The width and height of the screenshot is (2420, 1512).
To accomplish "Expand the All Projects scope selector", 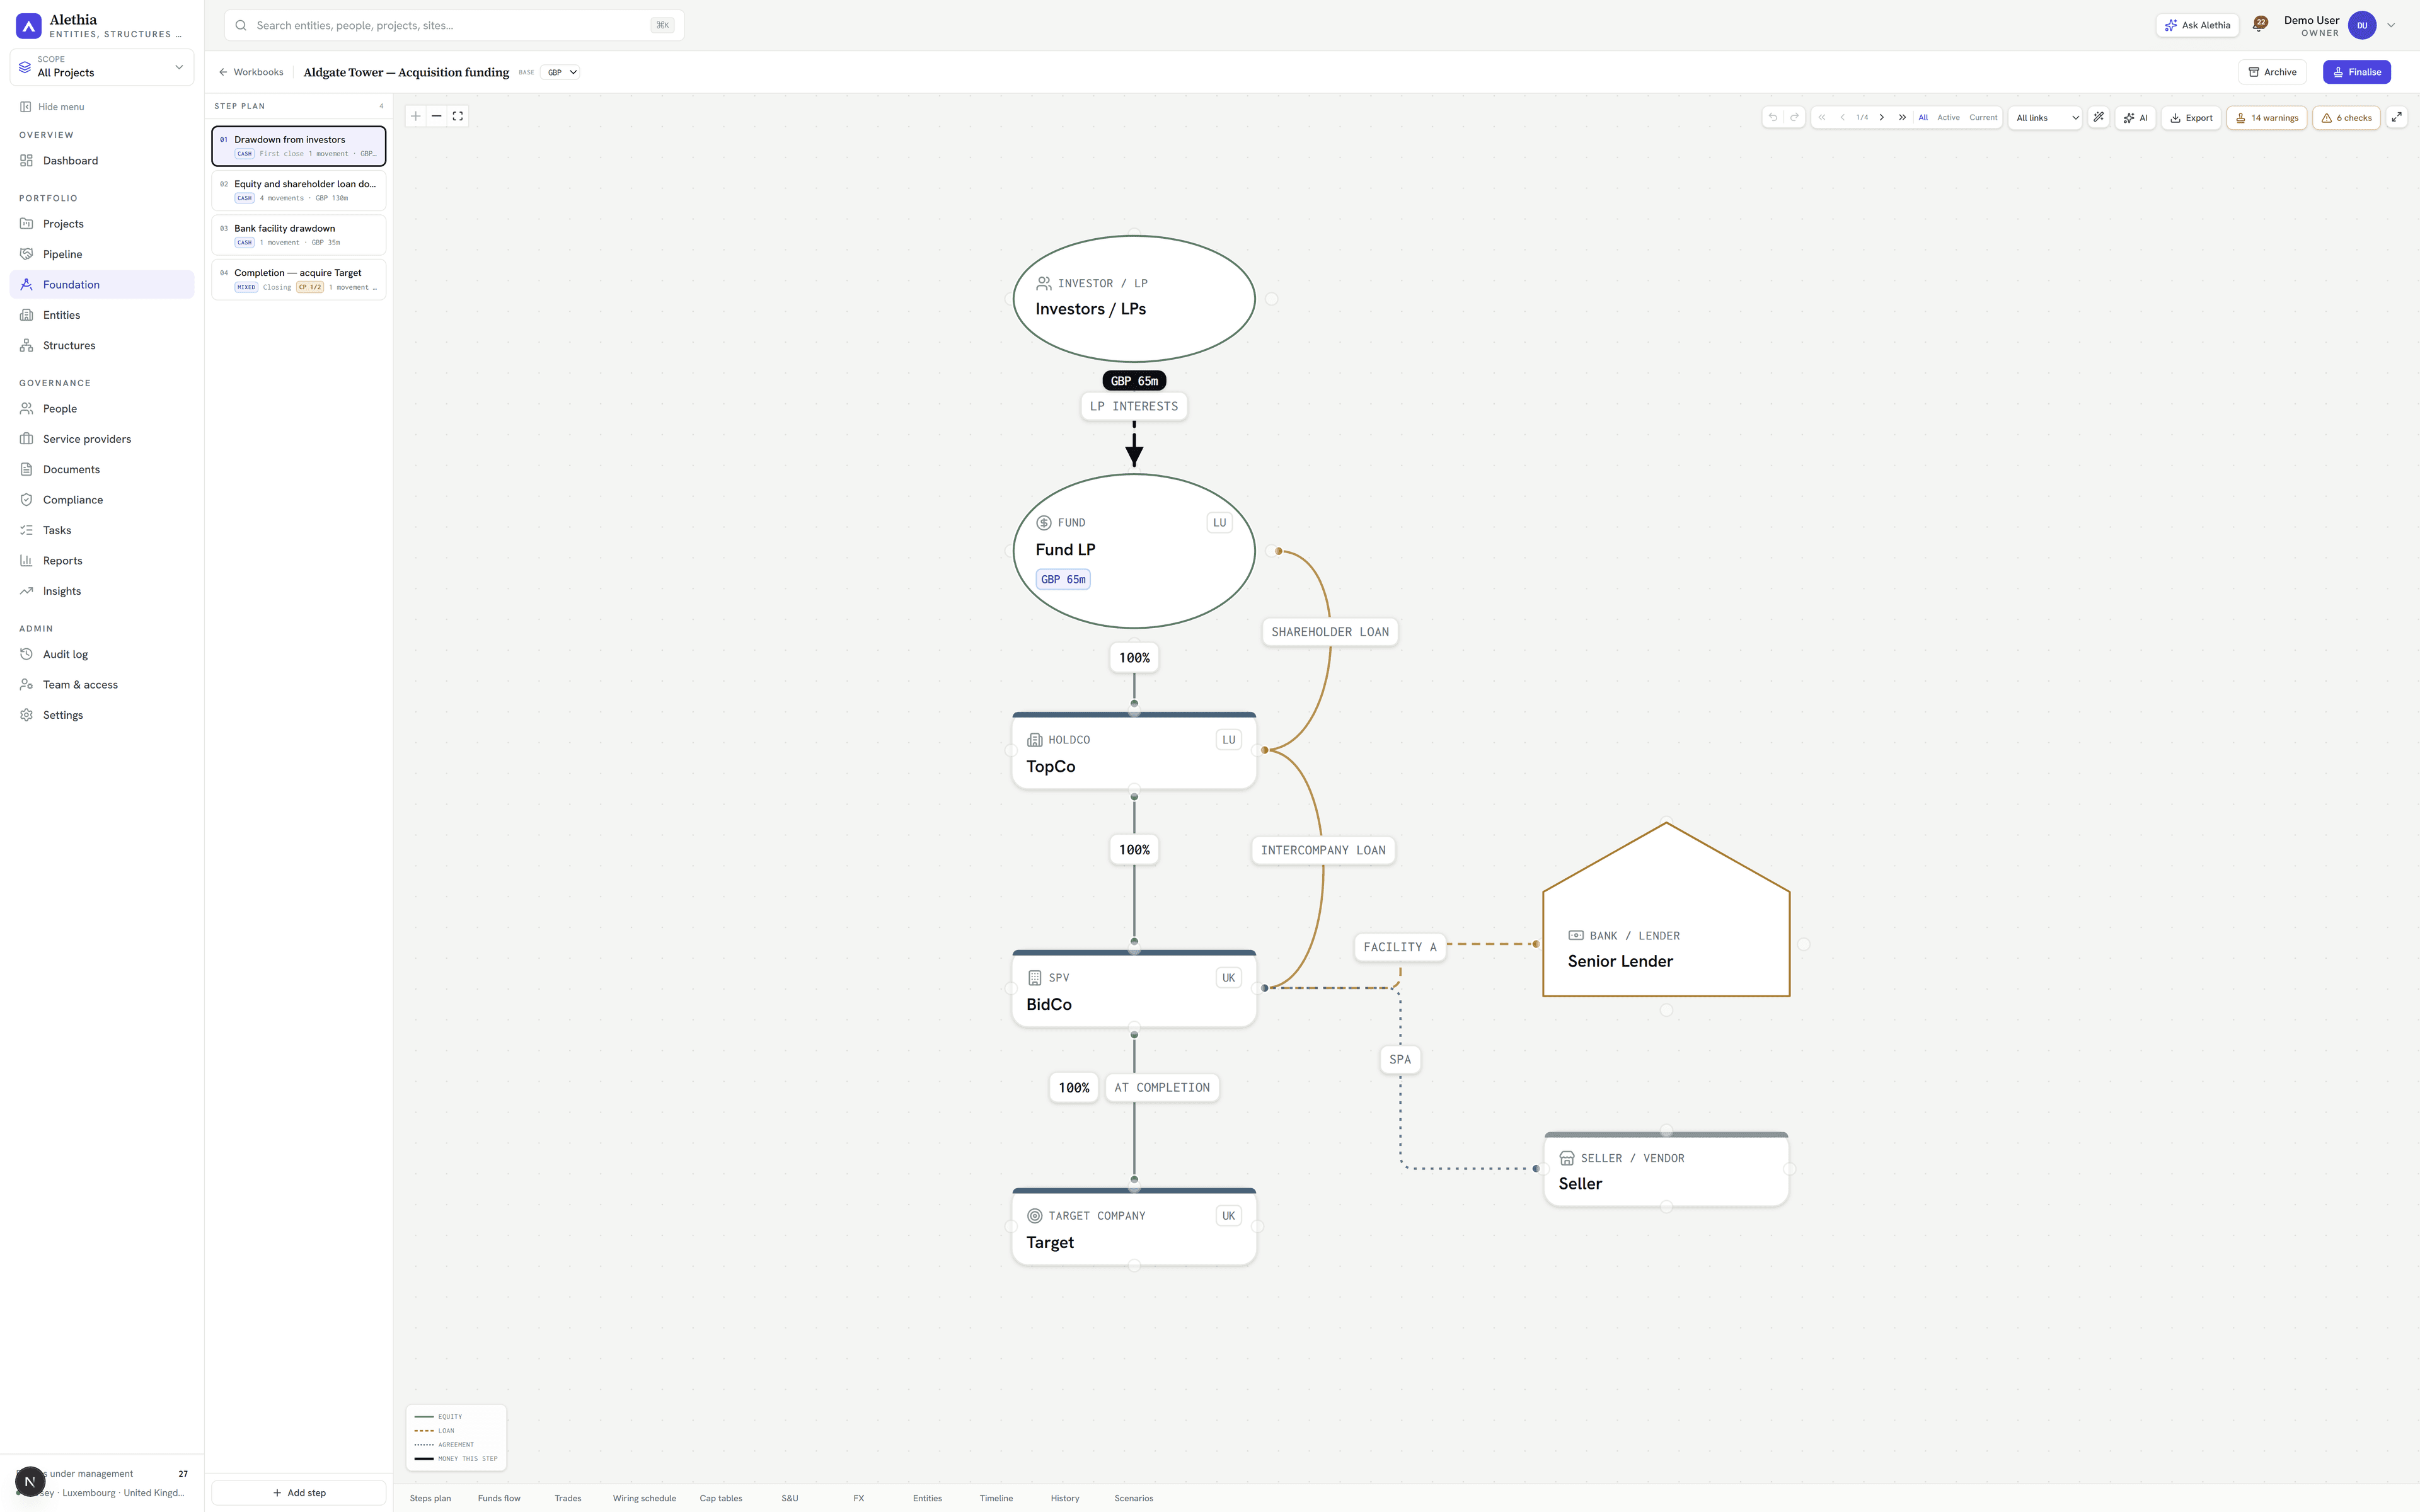I will pyautogui.click(x=102, y=67).
